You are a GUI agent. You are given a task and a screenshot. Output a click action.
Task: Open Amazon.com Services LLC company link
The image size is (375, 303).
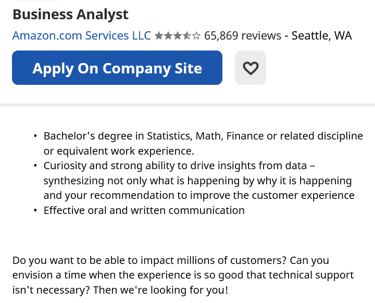[x=81, y=35]
